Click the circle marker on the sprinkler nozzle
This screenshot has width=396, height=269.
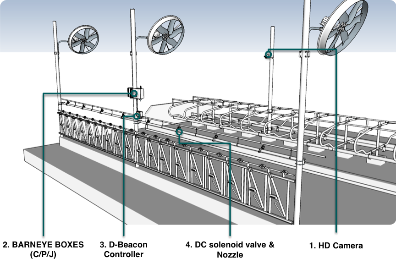179,132
